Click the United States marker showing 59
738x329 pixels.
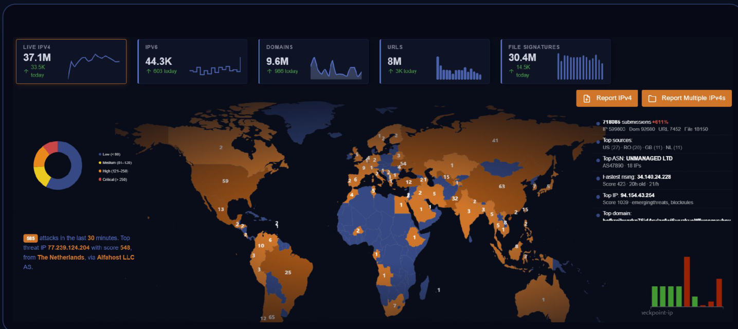[x=225, y=181]
